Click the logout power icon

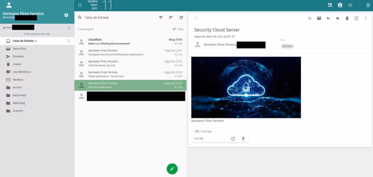pyautogui.click(x=368, y=5)
